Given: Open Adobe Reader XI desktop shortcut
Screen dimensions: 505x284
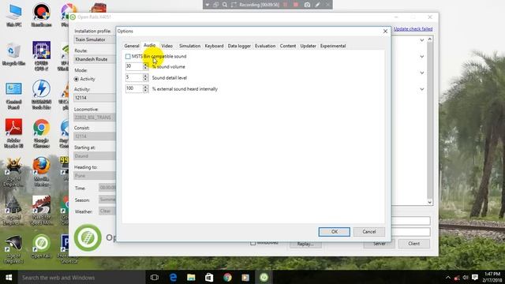Looking at the screenshot, I should point(13,133).
